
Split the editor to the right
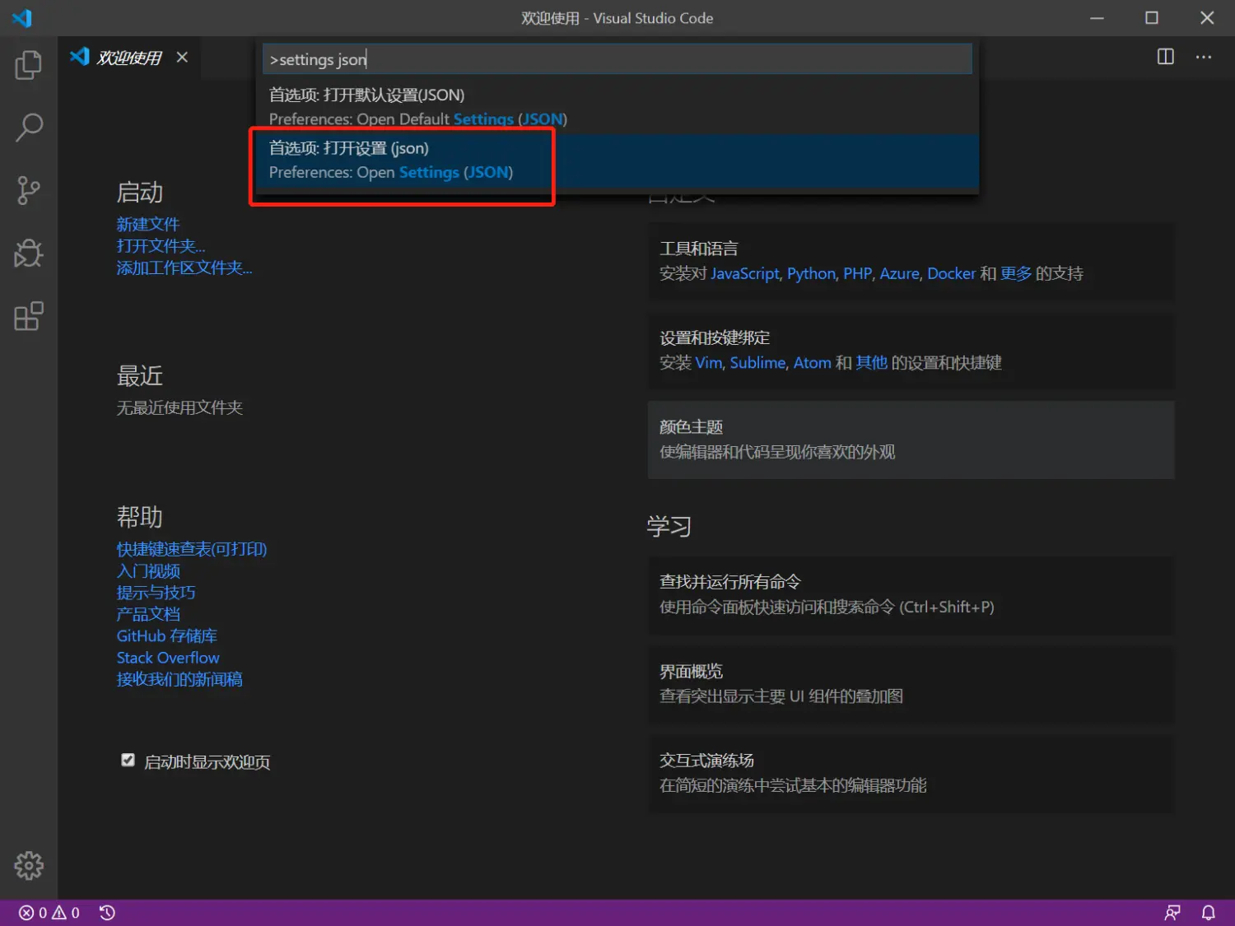(1166, 57)
